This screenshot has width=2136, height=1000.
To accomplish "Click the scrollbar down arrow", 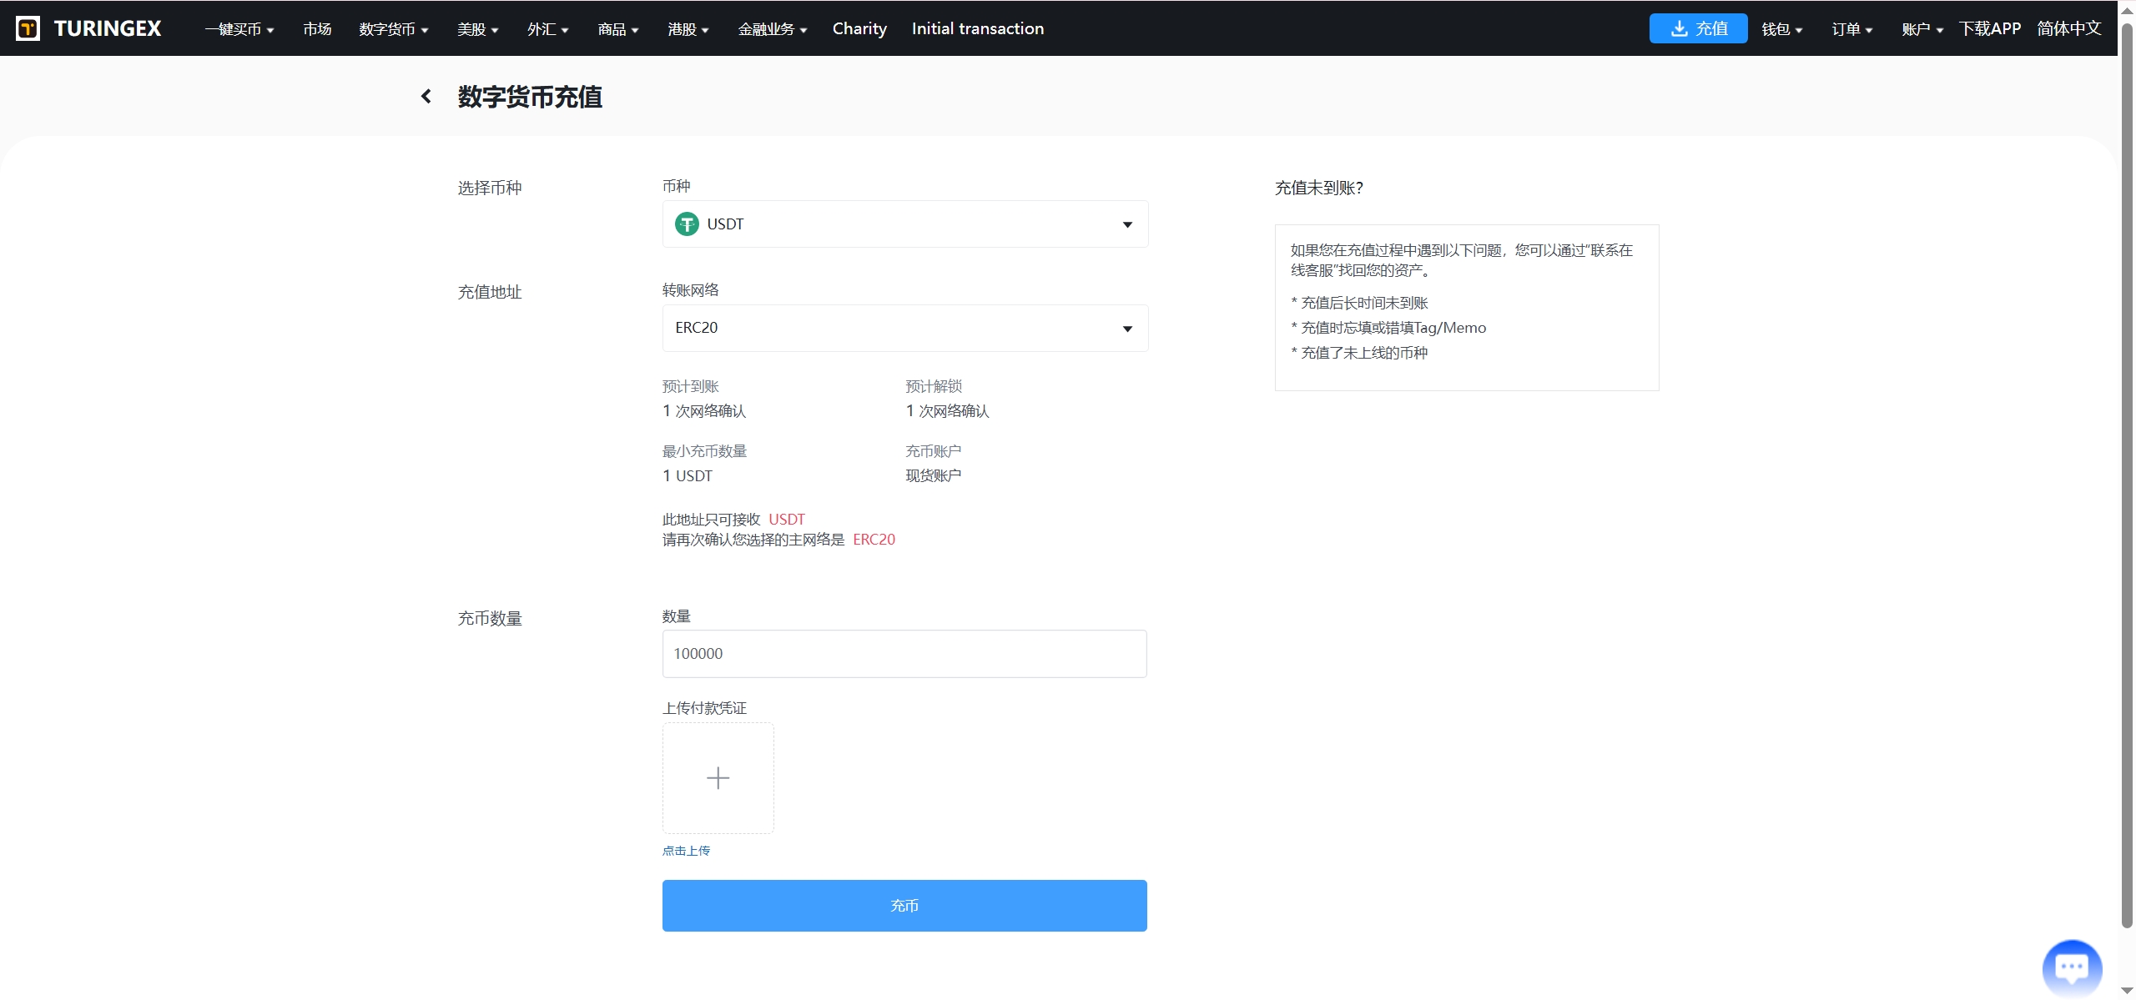I will pyautogui.click(x=2127, y=990).
